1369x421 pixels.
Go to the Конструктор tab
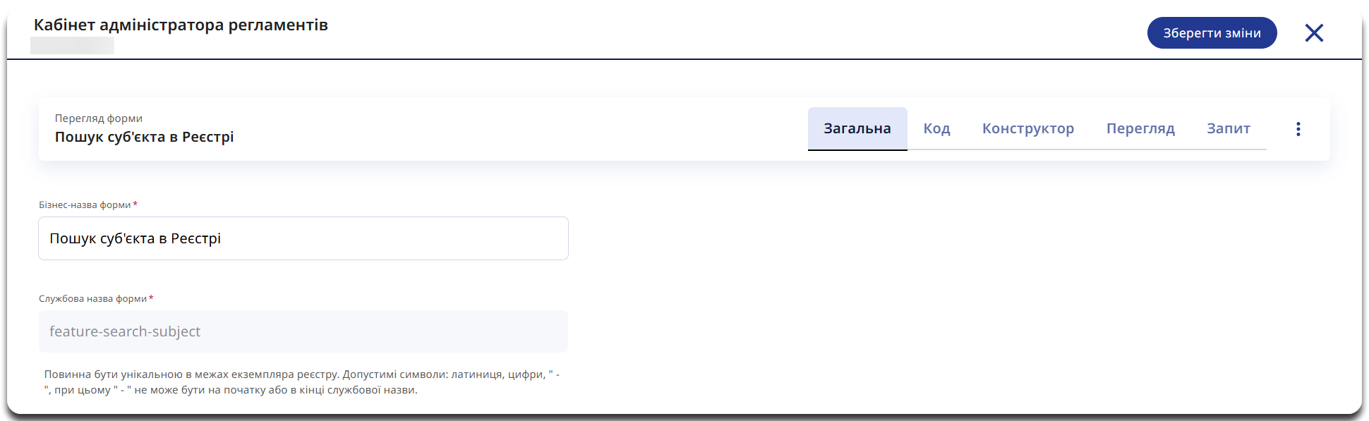(1027, 129)
